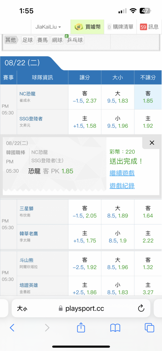Image resolution: width=162 pixels, height=351 pixels.
Task: Switch to the 網球 sport tab
Action: (57, 40)
